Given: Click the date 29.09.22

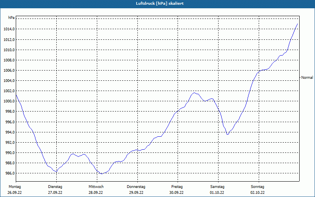Looking at the screenshot, I should point(136,193).
